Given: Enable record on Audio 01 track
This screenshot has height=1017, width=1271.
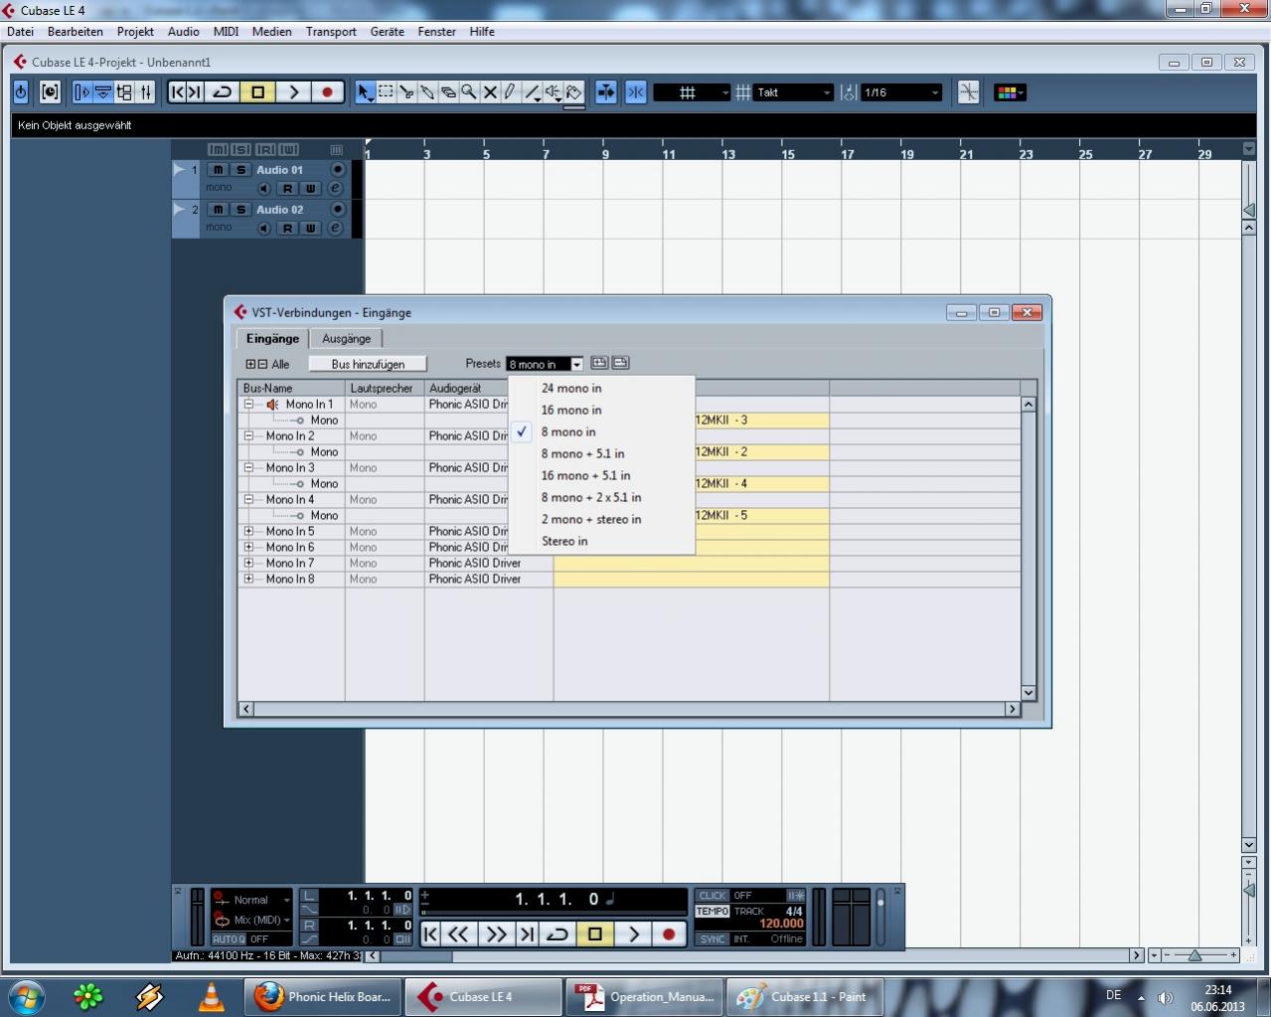Looking at the screenshot, I should tap(337, 169).
